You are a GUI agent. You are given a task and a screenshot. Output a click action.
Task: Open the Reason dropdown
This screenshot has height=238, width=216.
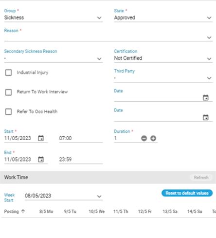(108, 37)
